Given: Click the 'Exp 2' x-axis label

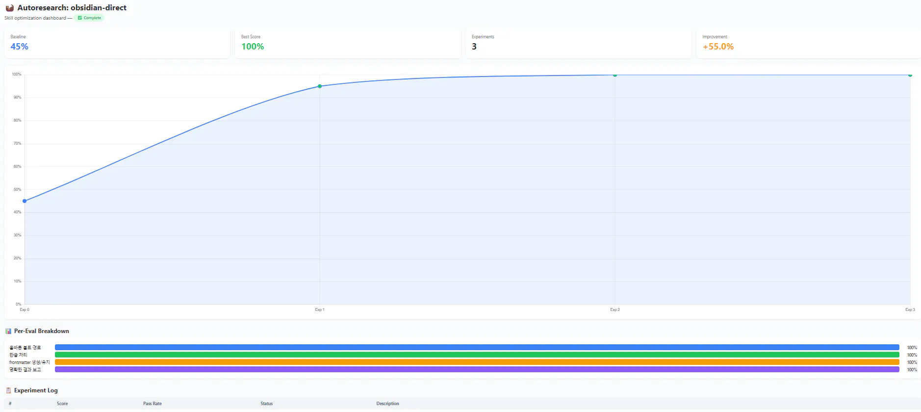Looking at the screenshot, I should coord(615,310).
